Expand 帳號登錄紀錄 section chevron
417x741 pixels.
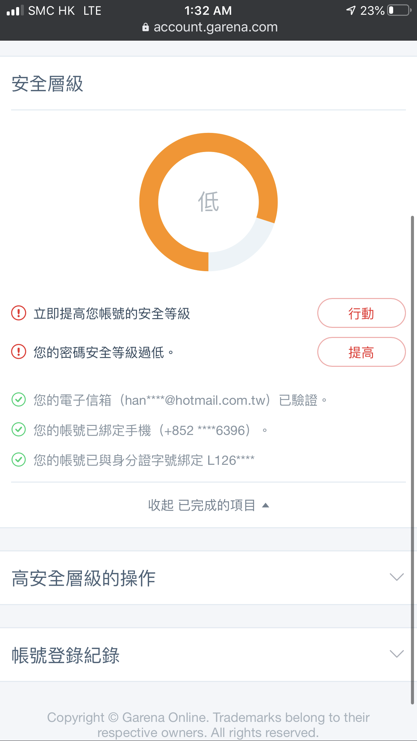click(x=397, y=654)
